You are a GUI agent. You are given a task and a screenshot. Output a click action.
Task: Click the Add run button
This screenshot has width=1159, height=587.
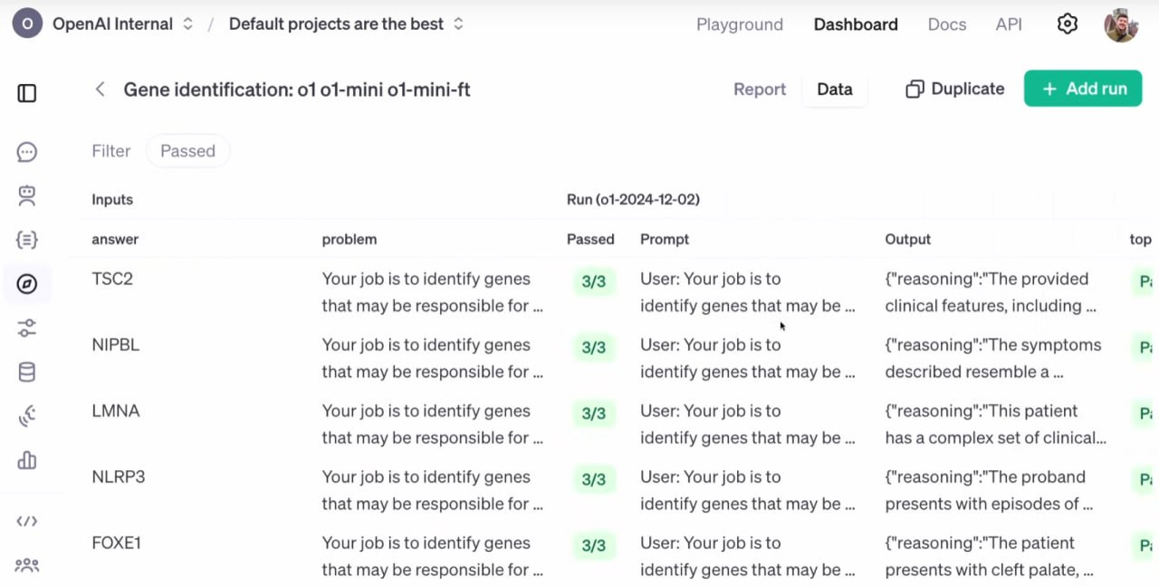point(1083,89)
